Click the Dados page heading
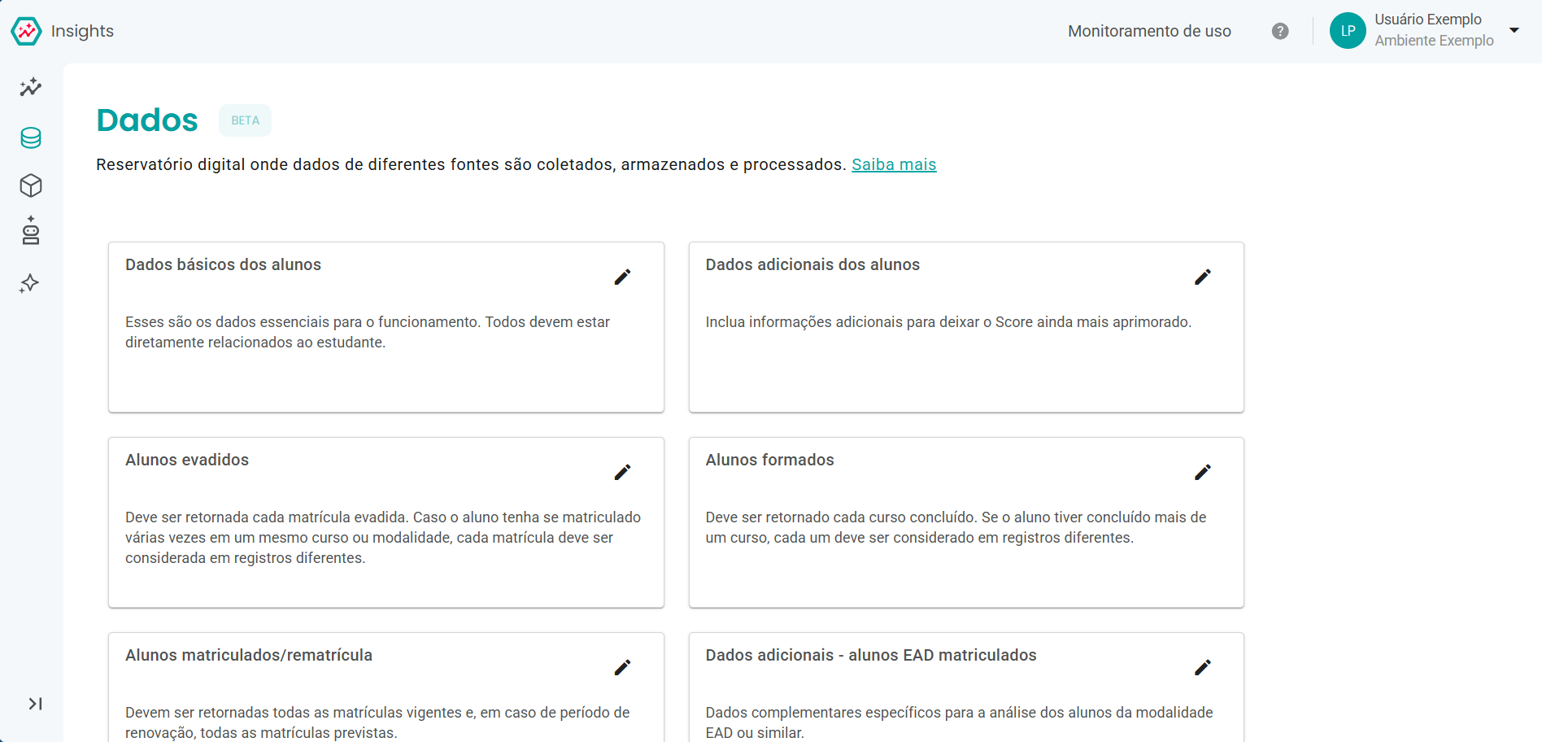Screen dimensions: 1542x742 point(147,120)
